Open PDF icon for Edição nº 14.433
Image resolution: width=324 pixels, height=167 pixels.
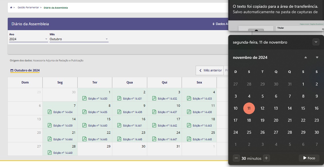[189, 98]
